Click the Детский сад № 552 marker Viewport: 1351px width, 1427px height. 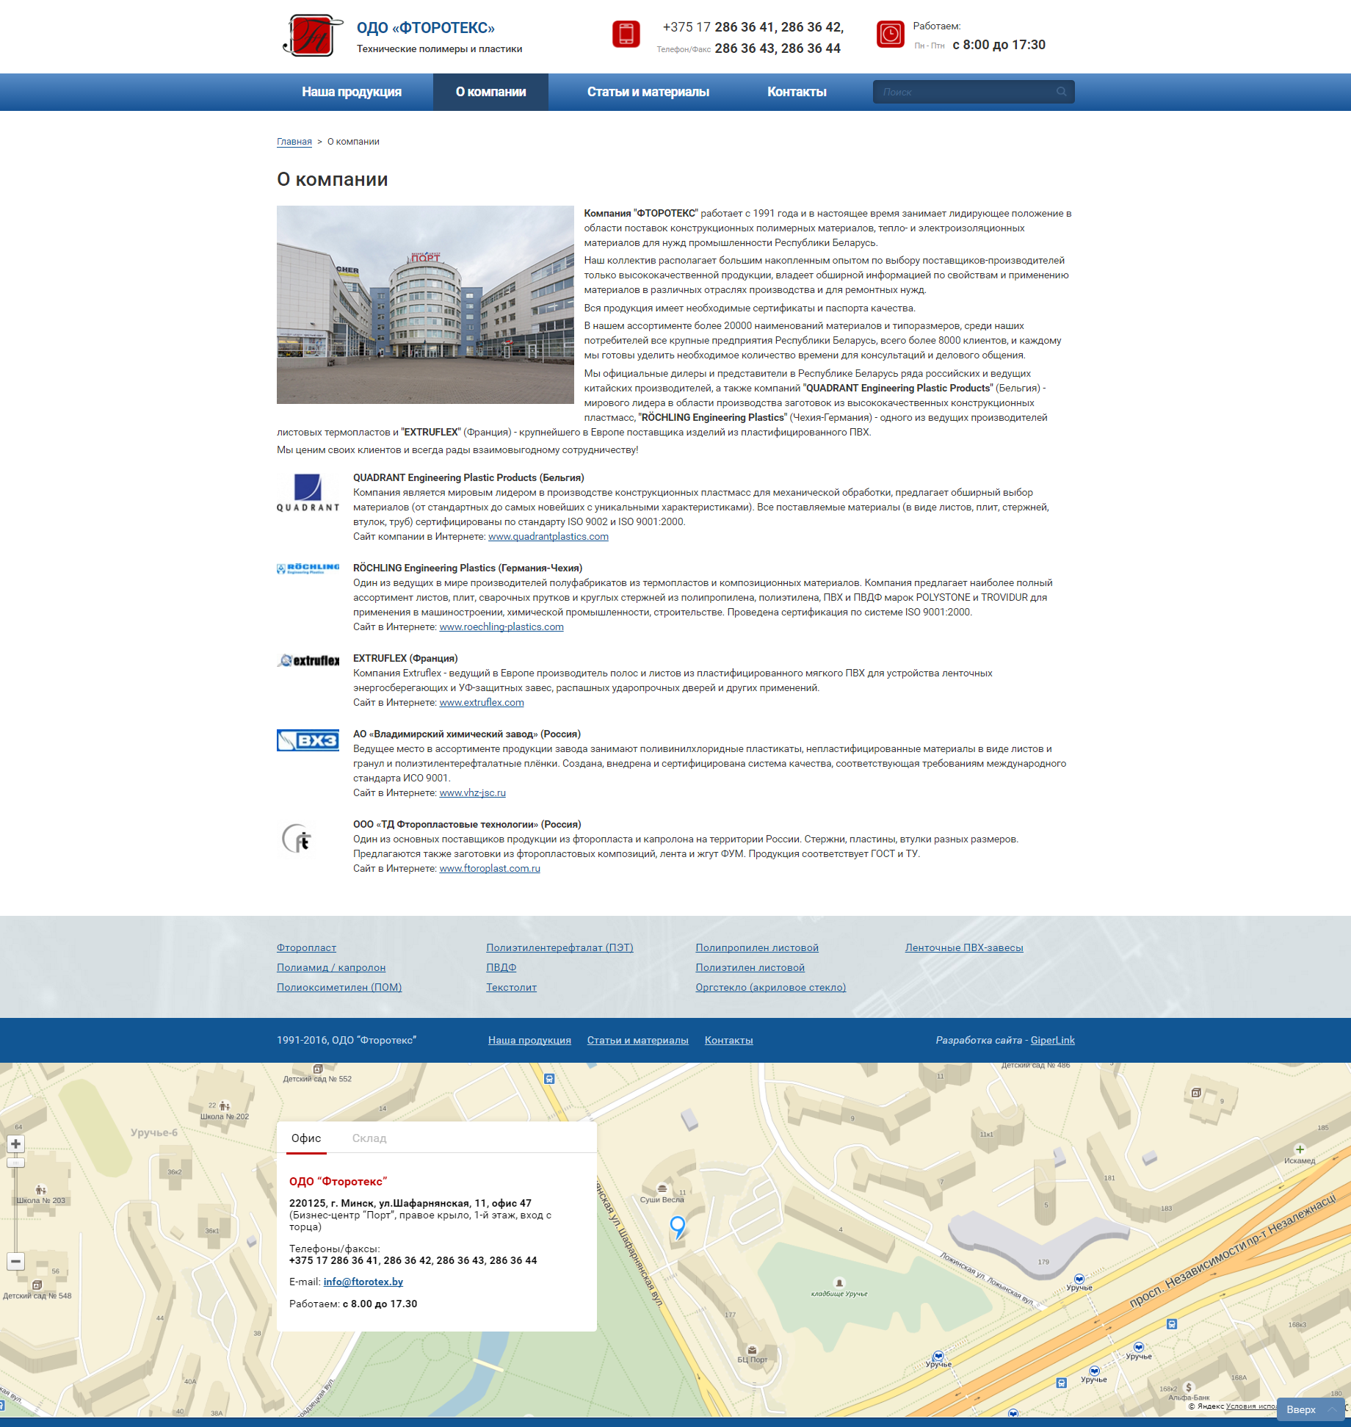point(318,1069)
